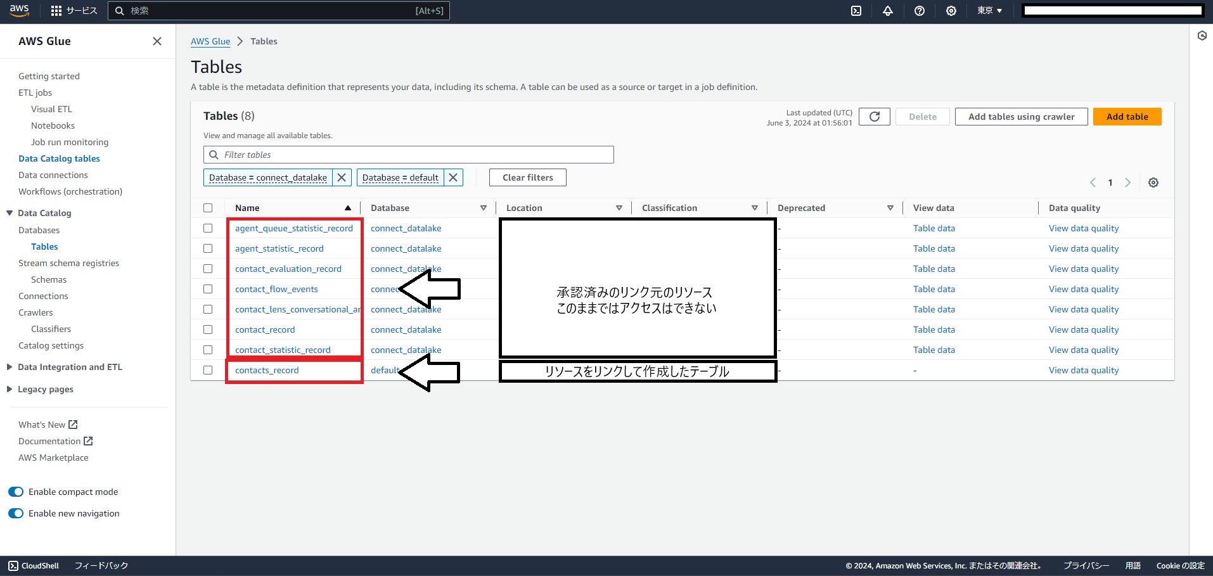This screenshot has height=576, width=1213.
Task: Open AWS Marketplace link in sidebar
Action: point(53,458)
